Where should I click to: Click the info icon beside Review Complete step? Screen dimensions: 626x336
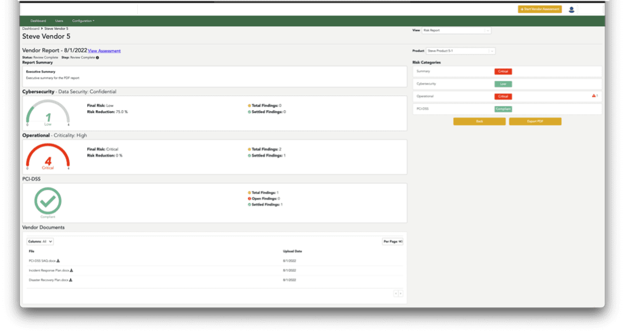pos(98,57)
